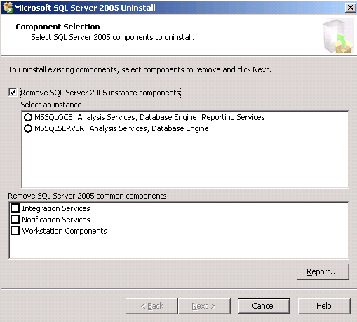This screenshot has height=322, width=357.
Task: Click the Microsoft SQL Server 2005 Uninstall title
Action: pyautogui.click(x=85, y=8)
